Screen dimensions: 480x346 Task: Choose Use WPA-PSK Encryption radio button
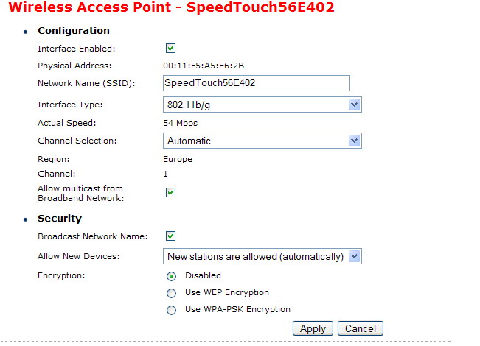click(171, 310)
